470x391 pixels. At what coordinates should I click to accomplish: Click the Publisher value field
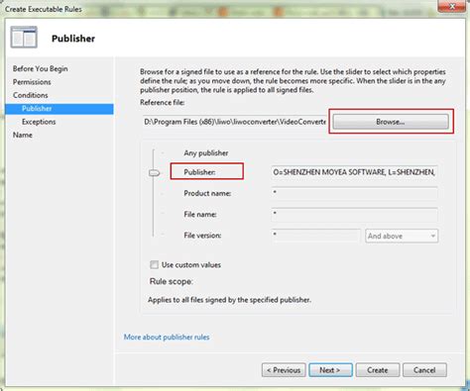point(354,172)
